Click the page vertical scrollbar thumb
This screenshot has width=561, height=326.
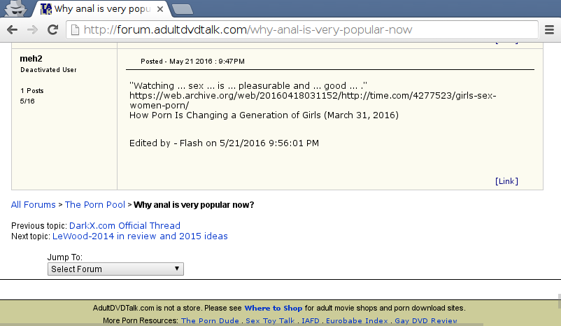(559, 301)
